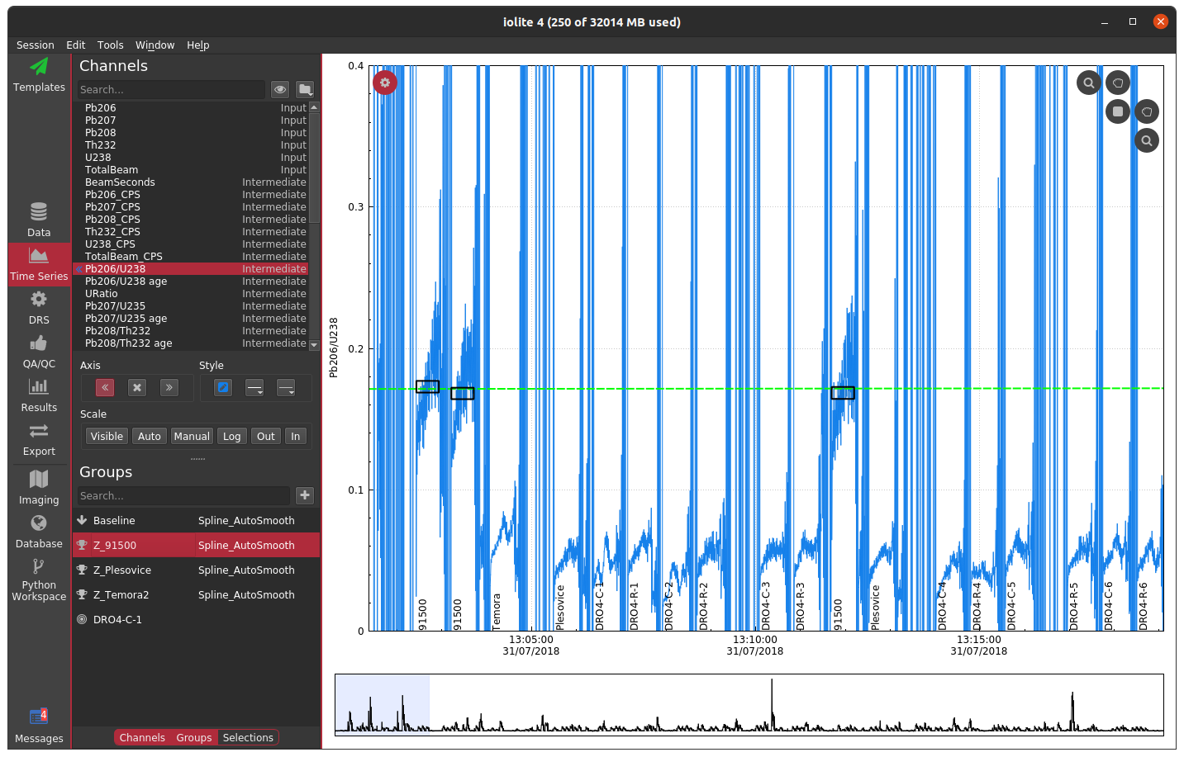
Task: Open the Tools menu
Action: [x=111, y=45]
